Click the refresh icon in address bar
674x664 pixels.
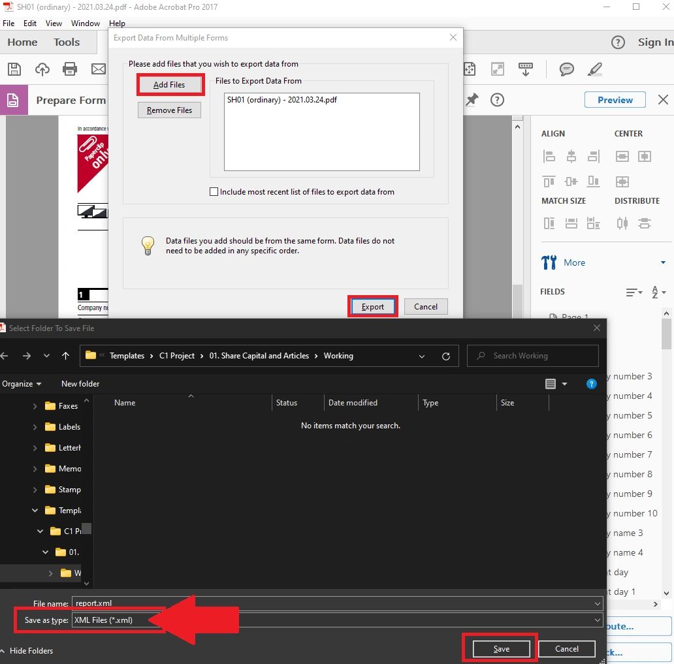click(446, 356)
